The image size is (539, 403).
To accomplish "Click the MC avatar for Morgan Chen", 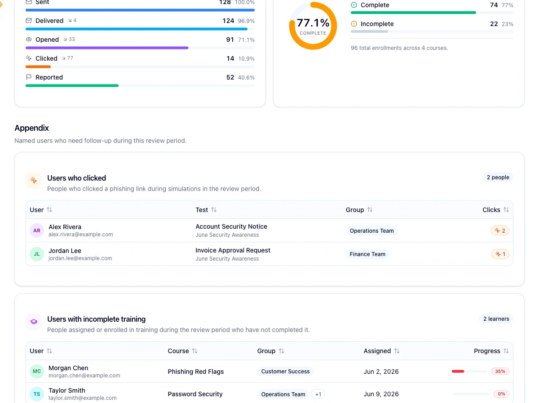I will coord(37,372).
